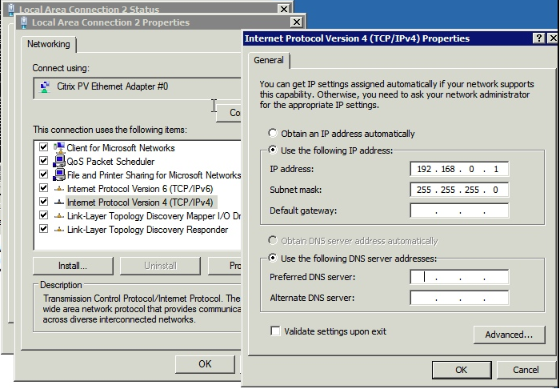Viewport: 560px width, 389px height.
Task: Select Client for Microsoft Networks item
Action: (x=121, y=148)
